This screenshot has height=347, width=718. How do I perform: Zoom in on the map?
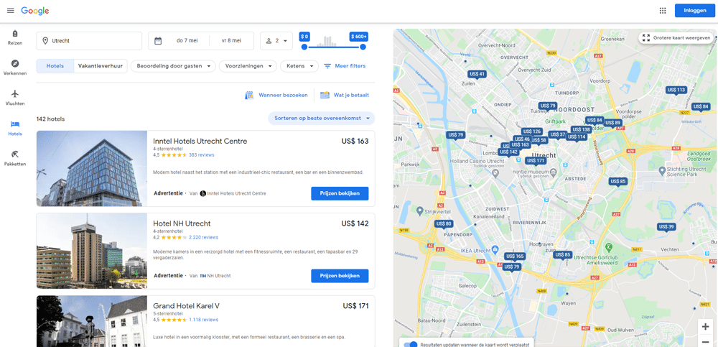click(x=705, y=326)
